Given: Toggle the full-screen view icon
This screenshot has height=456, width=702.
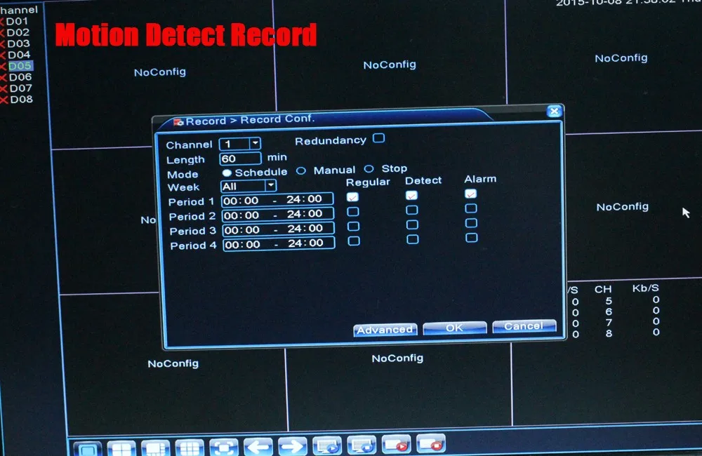Looking at the screenshot, I should [224, 447].
